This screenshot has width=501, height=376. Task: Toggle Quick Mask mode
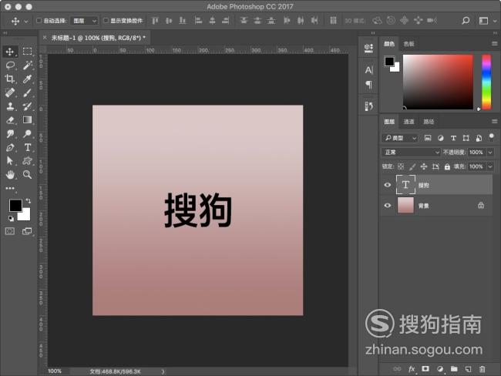click(10, 231)
